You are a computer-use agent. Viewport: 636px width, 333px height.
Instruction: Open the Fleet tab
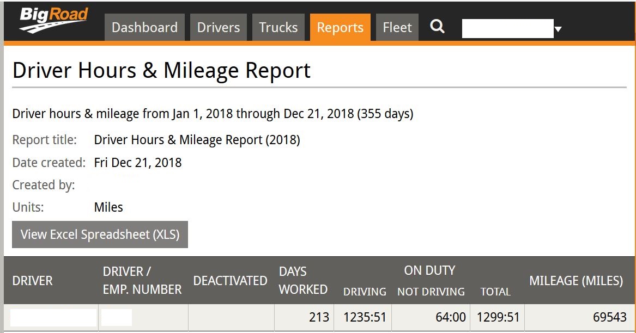coord(397,28)
